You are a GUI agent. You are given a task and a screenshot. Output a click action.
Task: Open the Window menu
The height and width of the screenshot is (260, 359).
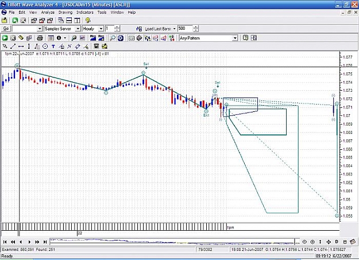point(117,13)
